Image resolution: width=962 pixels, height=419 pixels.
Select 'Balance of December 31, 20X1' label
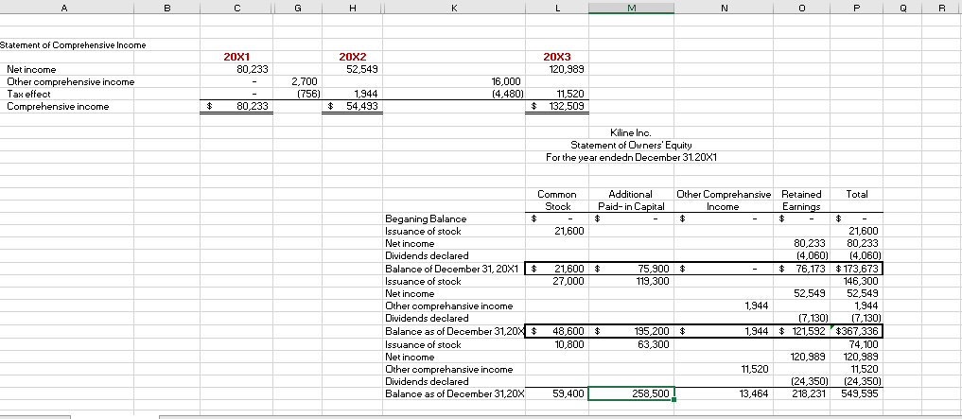pos(452,269)
